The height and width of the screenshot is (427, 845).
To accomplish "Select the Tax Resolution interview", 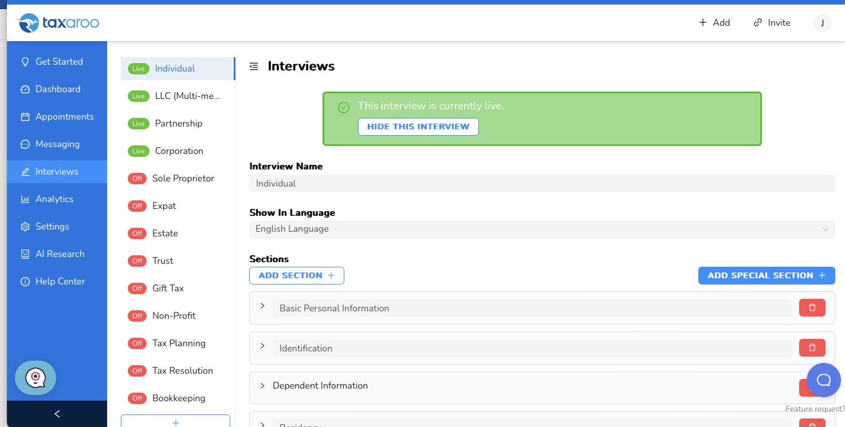I will (178, 371).
